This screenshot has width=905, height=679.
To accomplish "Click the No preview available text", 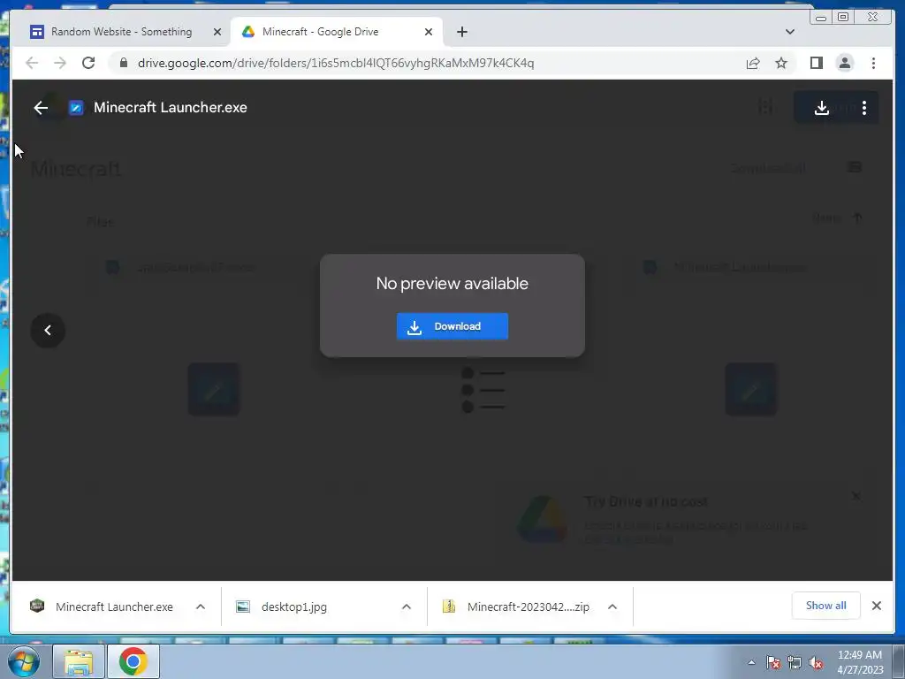I will click(x=452, y=284).
